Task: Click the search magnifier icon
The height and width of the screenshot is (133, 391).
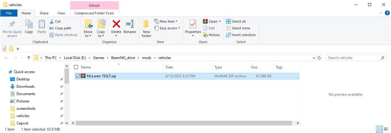Action: coord(383,58)
